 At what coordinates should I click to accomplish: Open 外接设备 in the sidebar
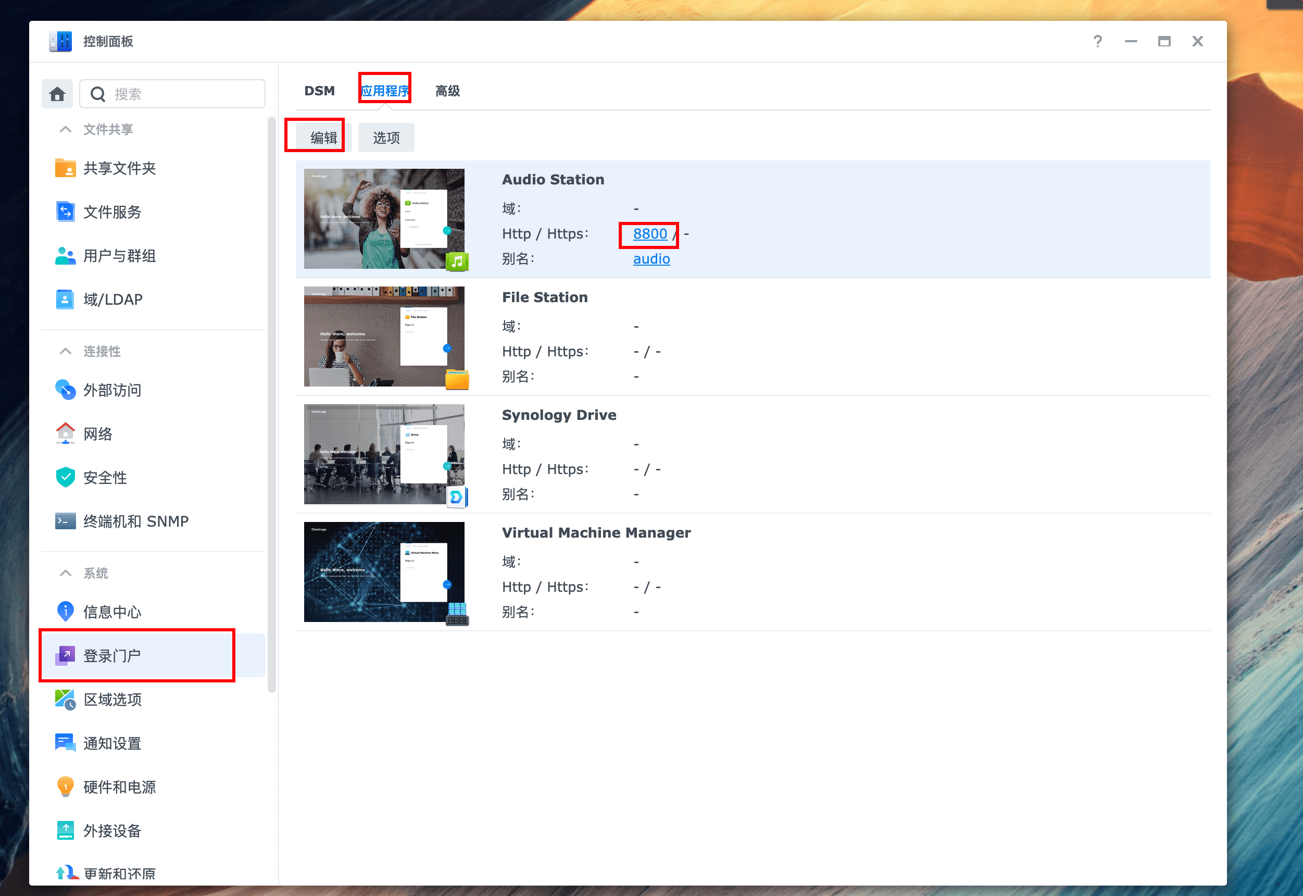pos(153,830)
